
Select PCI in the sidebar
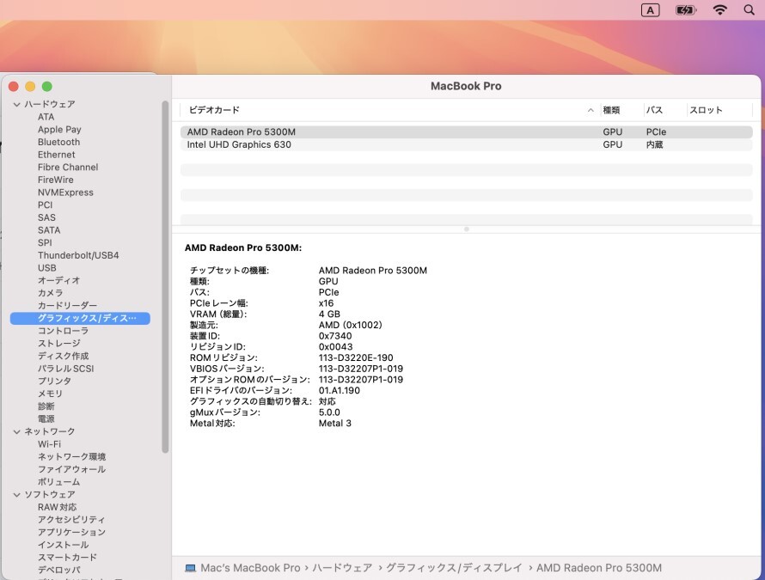point(45,205)
